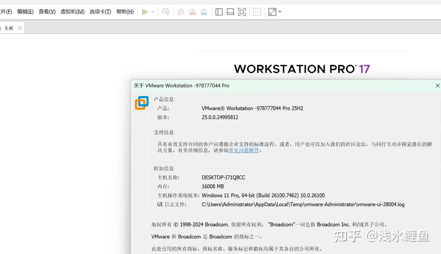The width and height of the screenshot is (441, 254).
Task: Close the 主页 tab with its X
Action: 20,28
